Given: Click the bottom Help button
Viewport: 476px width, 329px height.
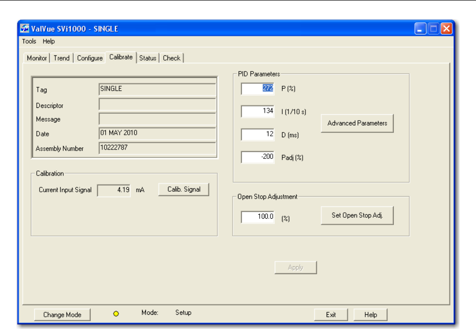Looking at the screenshot, I should coord(371,315).
